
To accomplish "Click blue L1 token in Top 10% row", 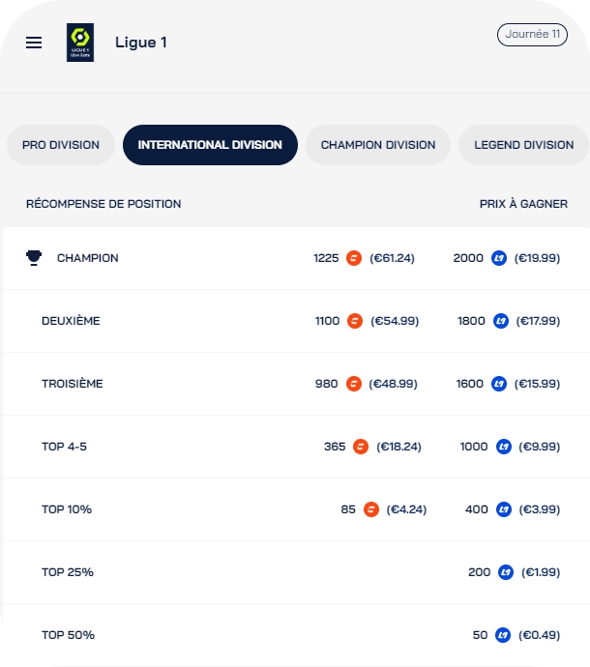I will 504,509.
